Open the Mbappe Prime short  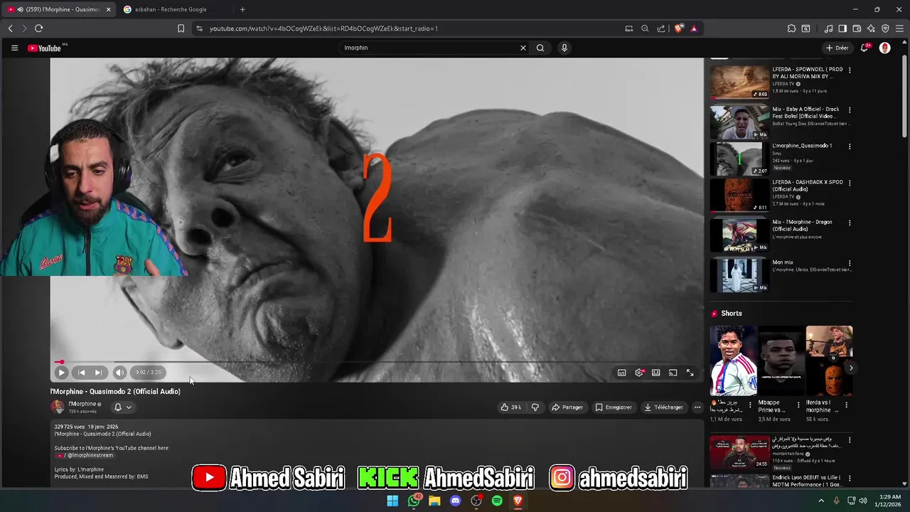click(781, 361)
